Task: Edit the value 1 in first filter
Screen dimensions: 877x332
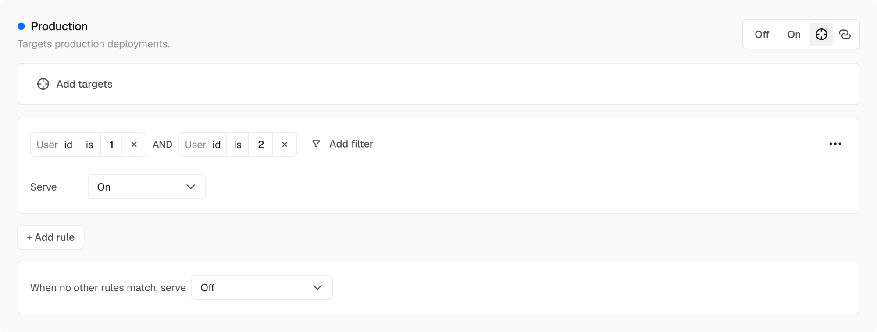Action: coord(111,145)
